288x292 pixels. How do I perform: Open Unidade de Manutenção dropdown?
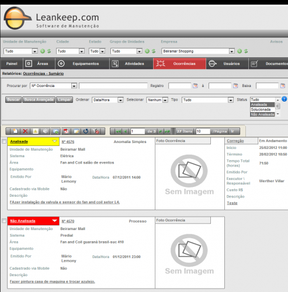[20, 51]
